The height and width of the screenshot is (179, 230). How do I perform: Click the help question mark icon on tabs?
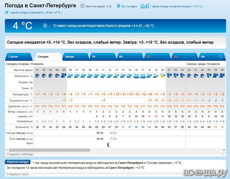[220, 56]
